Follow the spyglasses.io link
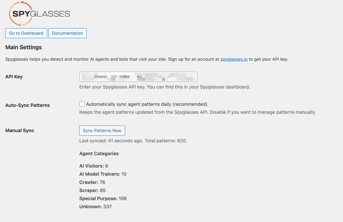343x222 pixels. pos(234,59)
